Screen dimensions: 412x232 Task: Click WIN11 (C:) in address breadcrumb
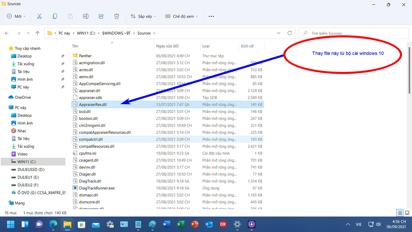[86, 33]
